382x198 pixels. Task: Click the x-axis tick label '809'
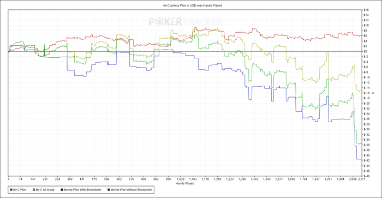pyautogui.click(x=144, y=179)
